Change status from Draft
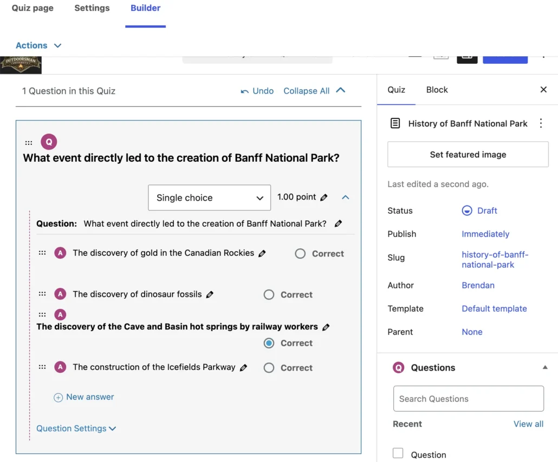The image size is (558, 462). [487, 211]
